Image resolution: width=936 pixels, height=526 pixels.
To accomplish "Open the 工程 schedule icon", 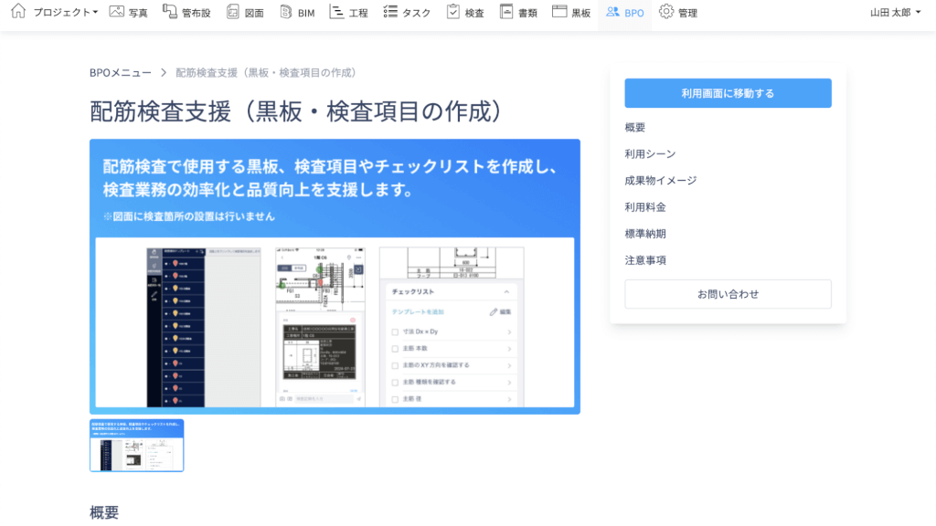I will 337,12.
